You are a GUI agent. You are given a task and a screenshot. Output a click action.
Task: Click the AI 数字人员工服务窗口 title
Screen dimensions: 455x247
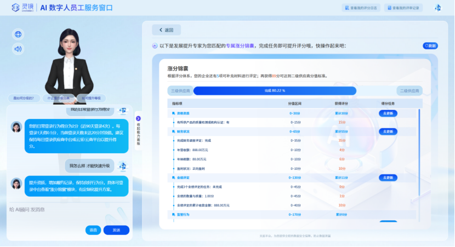click(x=76, y=8)
